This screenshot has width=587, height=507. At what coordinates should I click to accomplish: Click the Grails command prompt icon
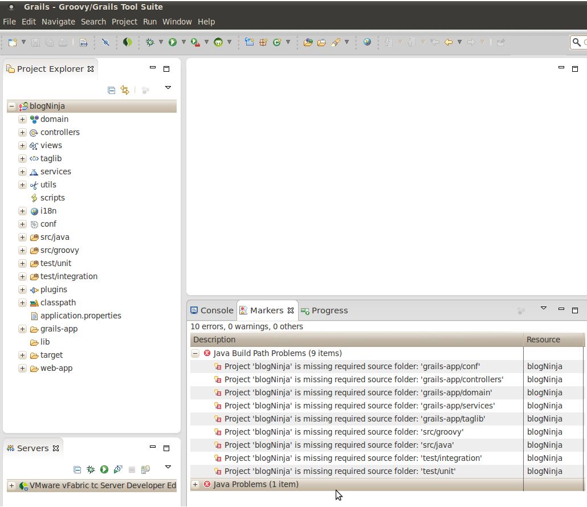218,42
